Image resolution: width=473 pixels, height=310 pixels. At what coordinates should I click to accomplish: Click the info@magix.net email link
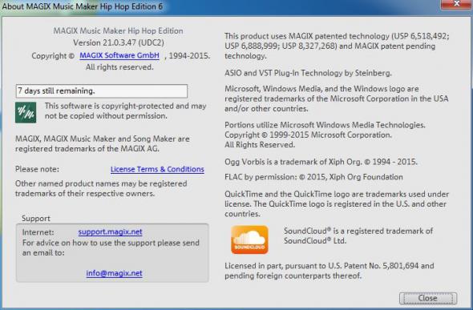point(114,273)
